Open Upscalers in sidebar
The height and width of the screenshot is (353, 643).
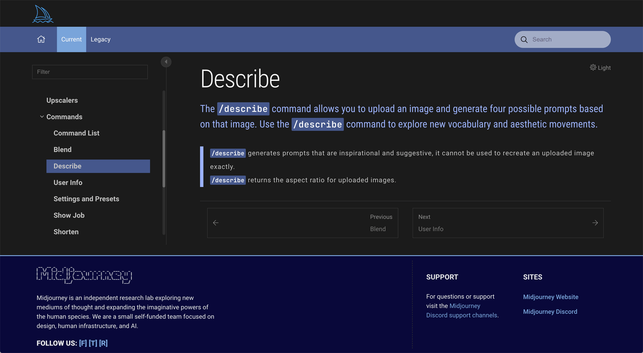pos(62,101)
